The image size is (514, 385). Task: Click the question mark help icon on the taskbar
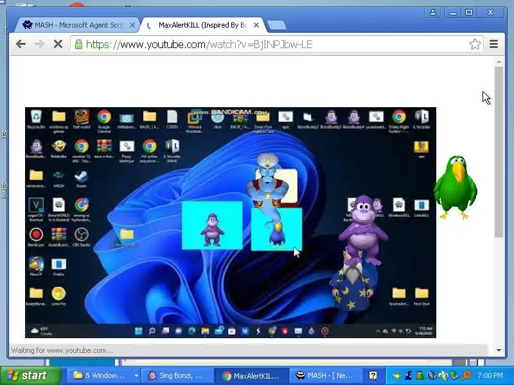pyautogui.click(x=373, y=375)
